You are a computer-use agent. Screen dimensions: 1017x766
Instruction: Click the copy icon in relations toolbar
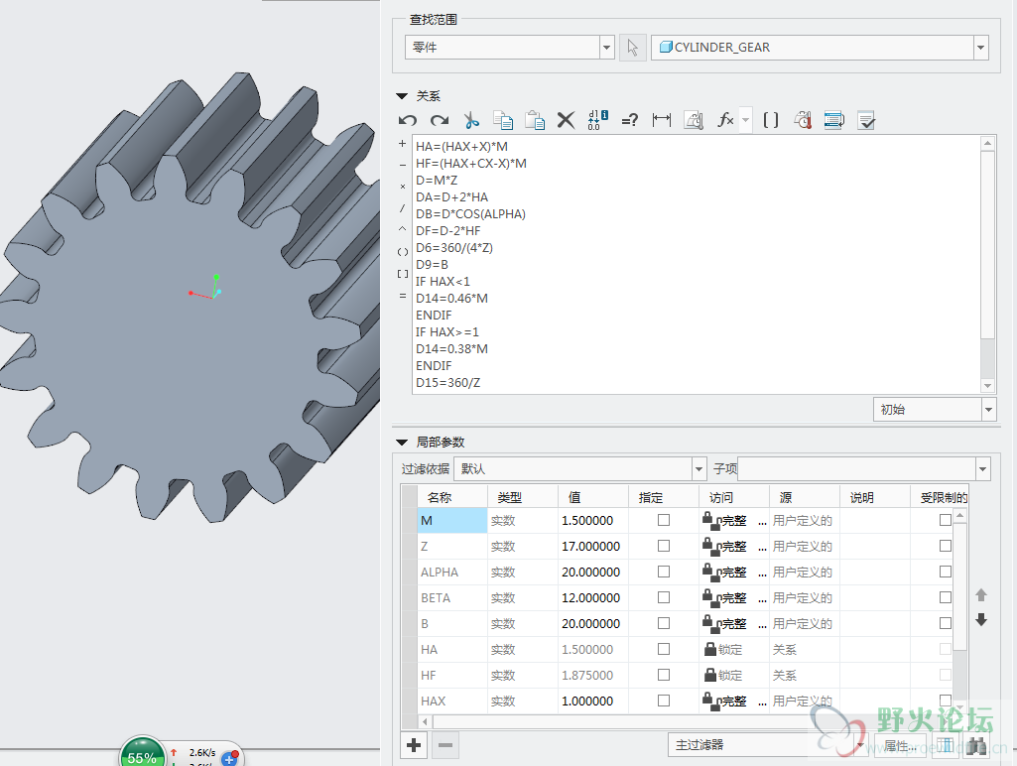[x=503, y=120]
